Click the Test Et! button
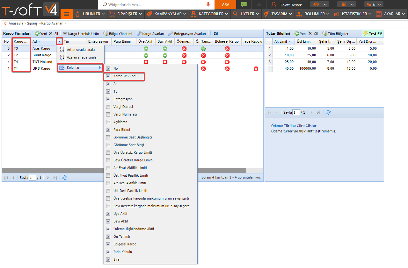The height and width of the screenshot is (268, 408). point(373,33)
